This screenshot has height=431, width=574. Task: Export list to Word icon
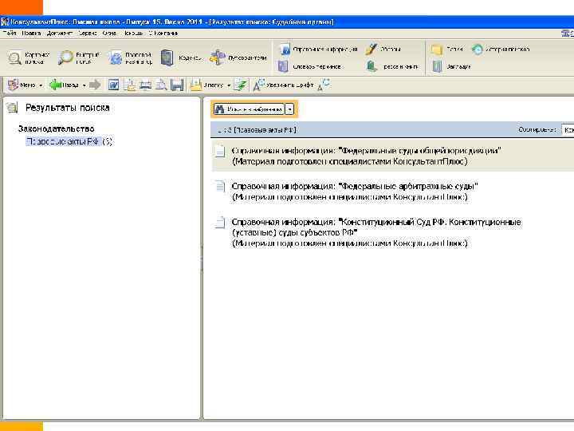(113, 85)
